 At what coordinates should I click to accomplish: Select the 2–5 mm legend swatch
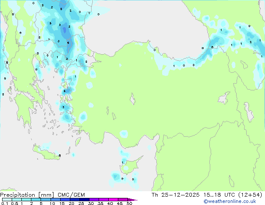[36, 200]
